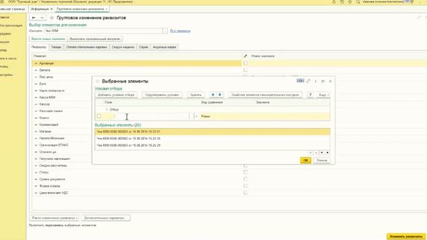Select Чек ККМ row dated 15:25:29
Image resolution: width=427 pixels, height=240 pixels.
[x=212, y=145]
